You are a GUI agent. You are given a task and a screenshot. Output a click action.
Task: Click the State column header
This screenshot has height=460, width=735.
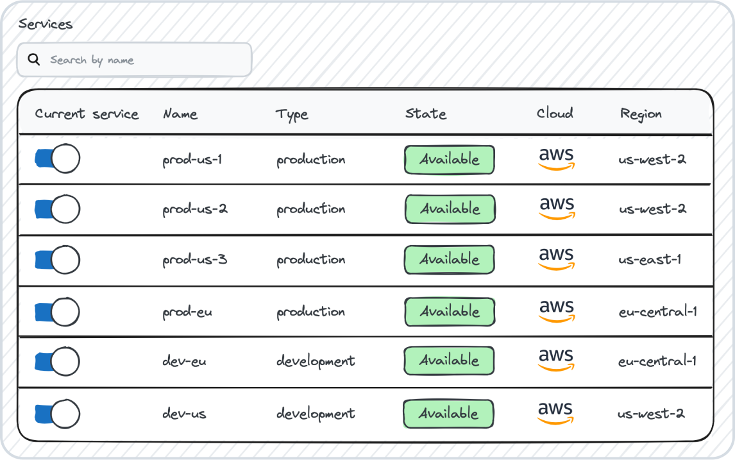[x=426, y=114]
